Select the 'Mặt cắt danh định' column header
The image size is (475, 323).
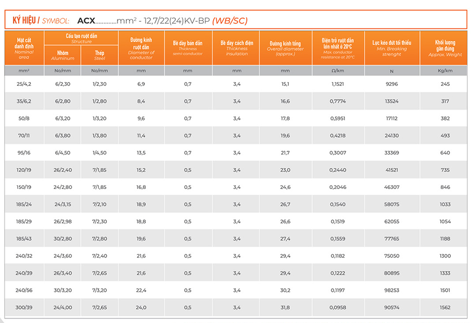(24, 48)
